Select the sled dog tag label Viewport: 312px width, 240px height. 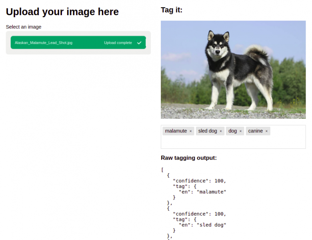point(208,131)
